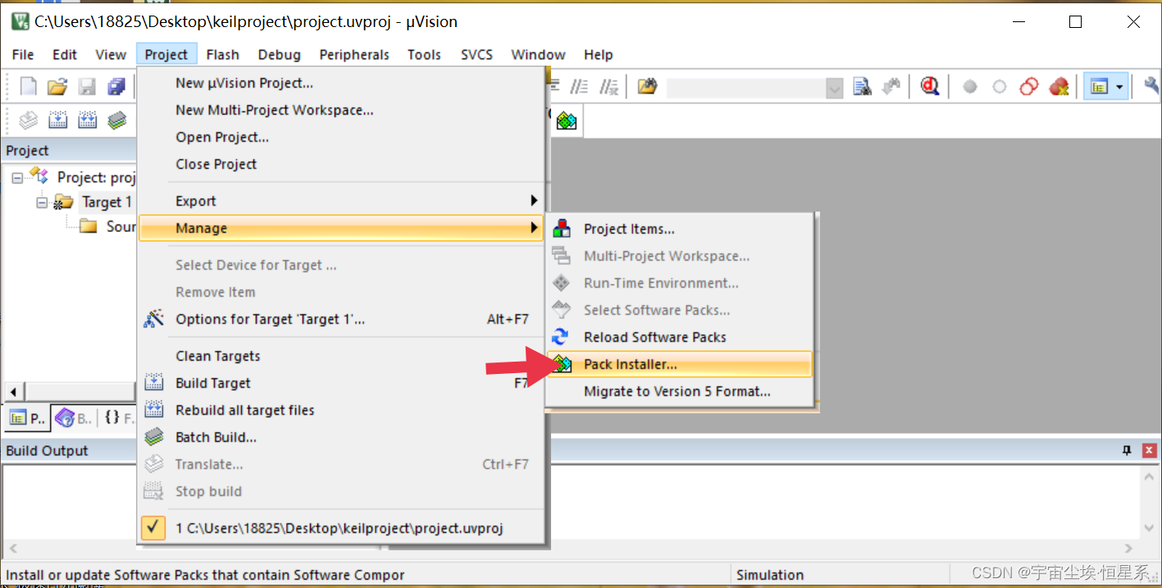Open the View menu

coord(111,55)
